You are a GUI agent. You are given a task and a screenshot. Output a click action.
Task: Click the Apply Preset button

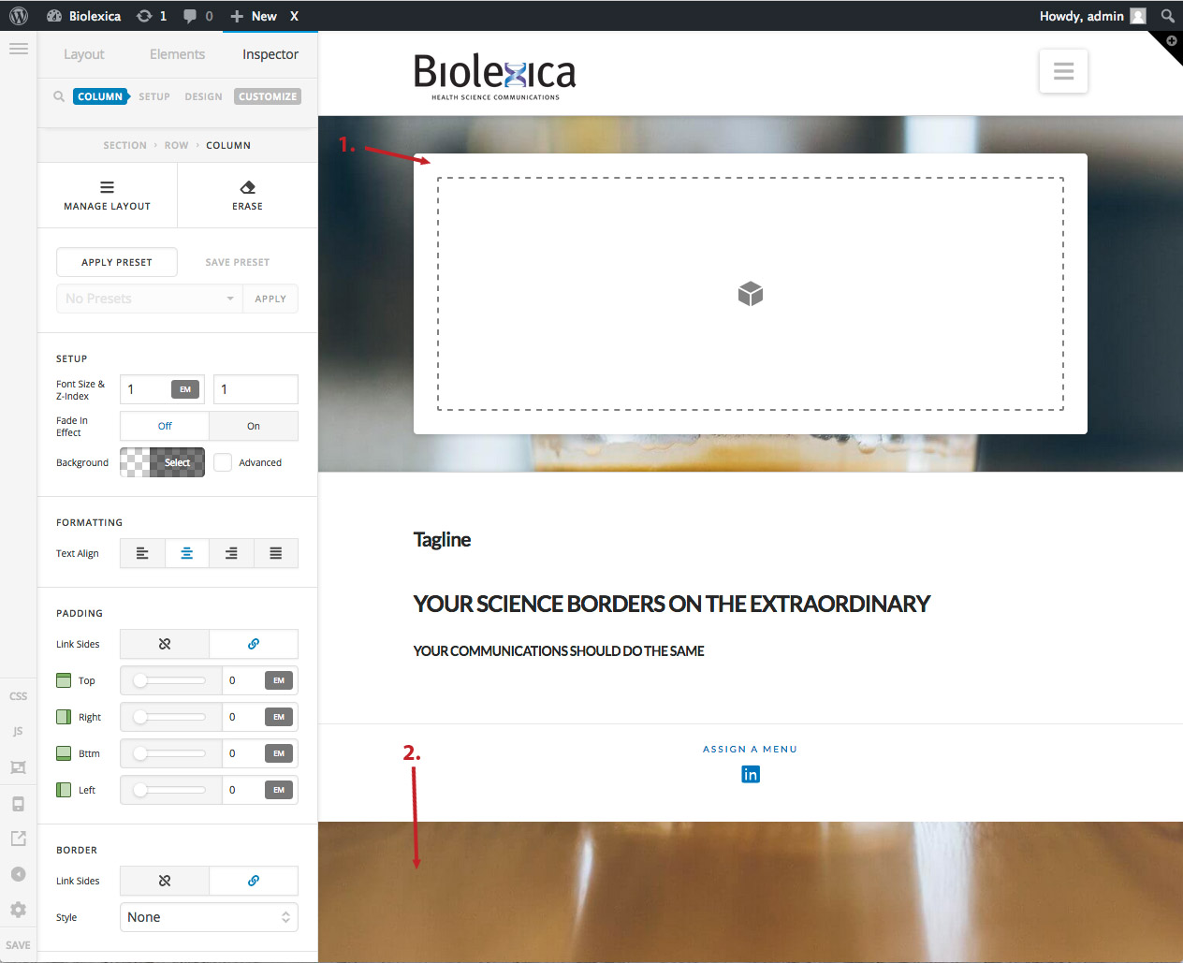coord(117,262)
